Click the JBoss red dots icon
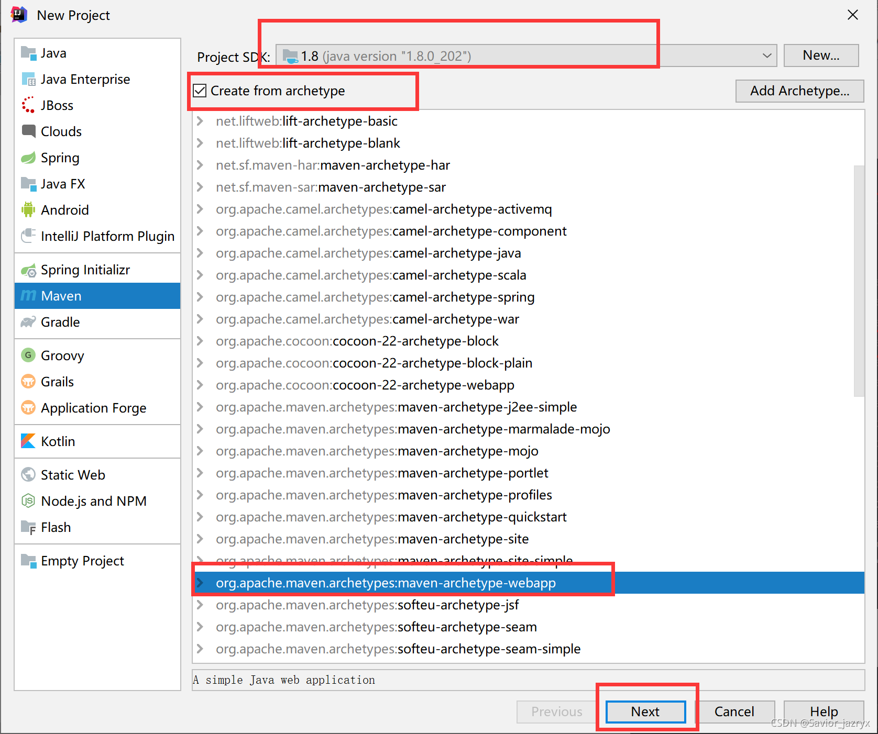Image resolution: width=878 pixels, height=734 pixels. click(28, 105)
